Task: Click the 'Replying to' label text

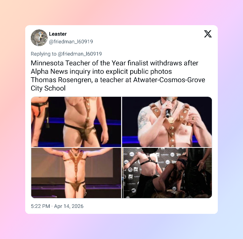Action: click(x=43, y=54)
